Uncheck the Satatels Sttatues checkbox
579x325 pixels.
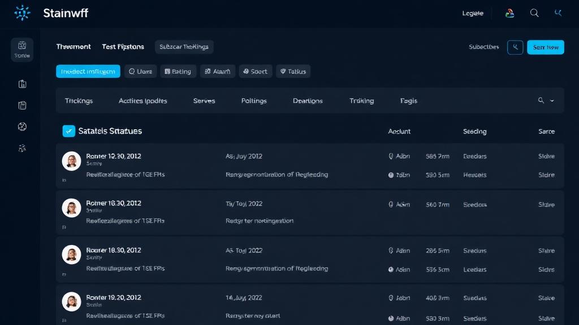pyautogui.click(x=68, y=131)
